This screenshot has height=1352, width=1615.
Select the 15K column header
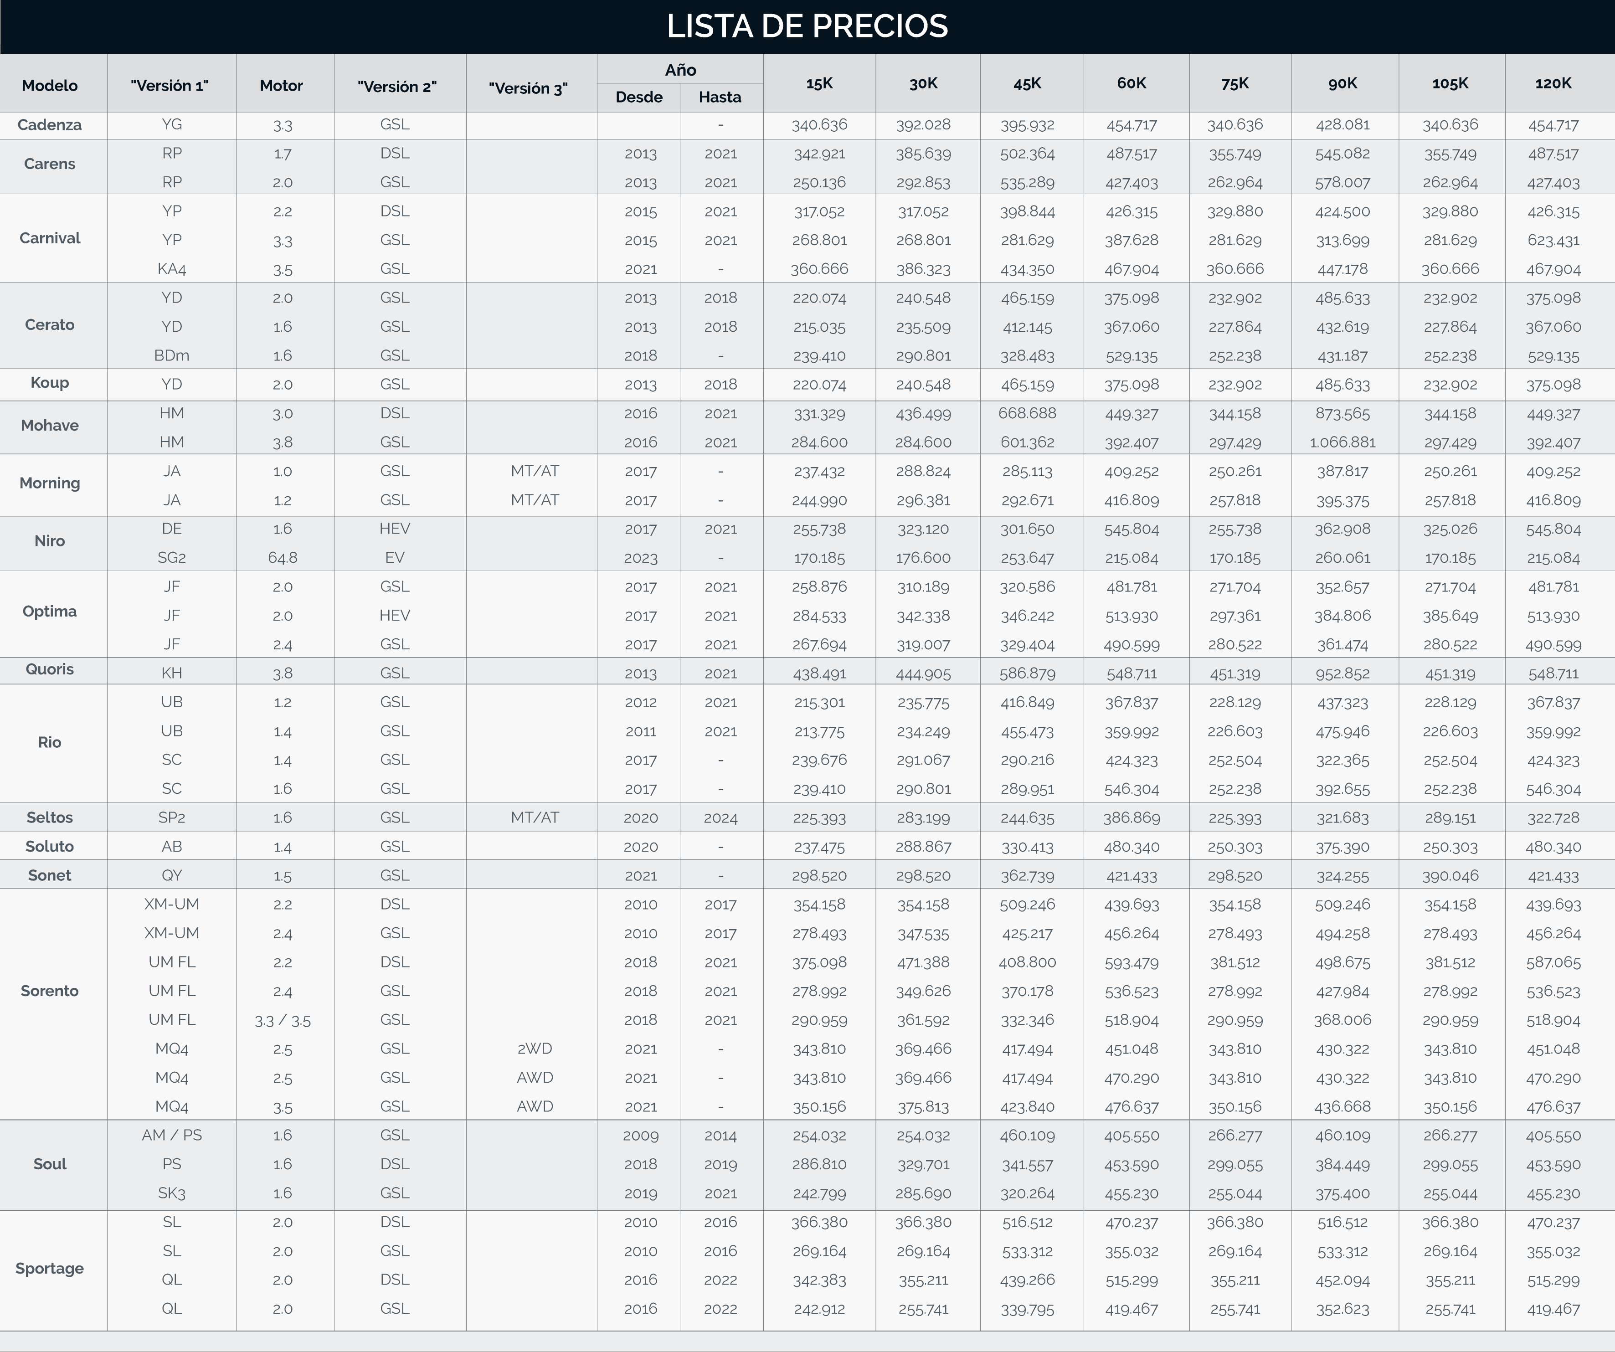[820, 83]
